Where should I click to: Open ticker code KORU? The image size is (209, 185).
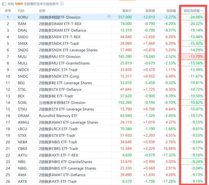click(23, 17)
